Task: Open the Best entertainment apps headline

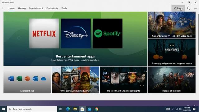Action: click(75, 56)
